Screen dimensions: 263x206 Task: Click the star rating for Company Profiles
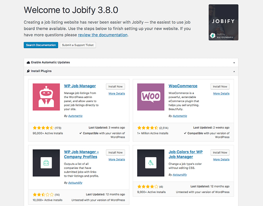[x=43, y=195]
